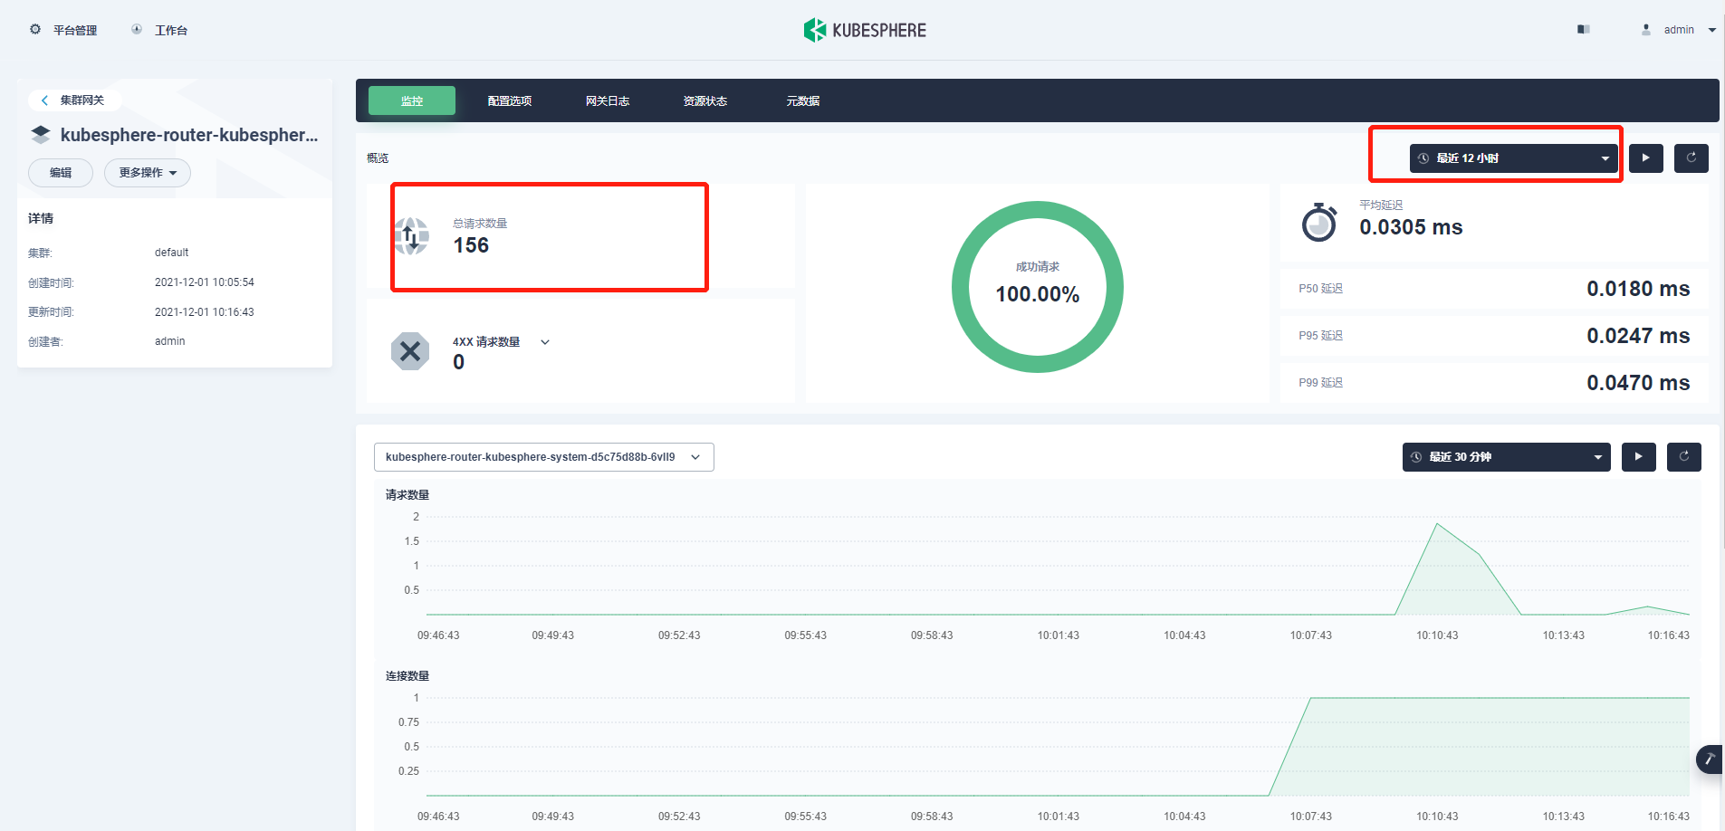Screen dimensions: 1725x831
Task: Click the total requests globe icon
Action: click(x=411, y=236)
